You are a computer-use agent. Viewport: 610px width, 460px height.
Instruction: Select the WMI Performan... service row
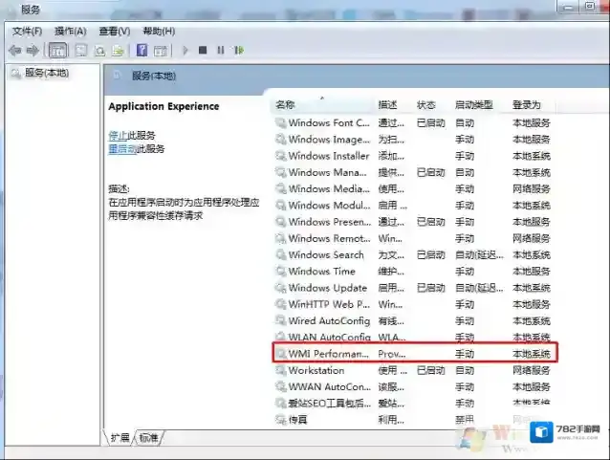pos(414,354)
